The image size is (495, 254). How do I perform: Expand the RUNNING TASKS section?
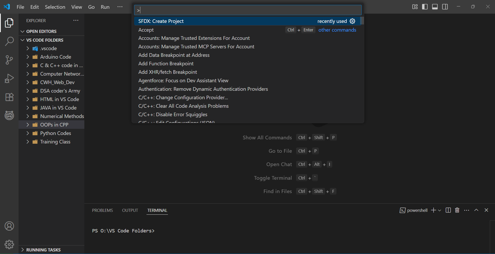(52, 250)
